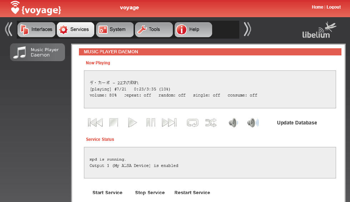Image resolution: width=350 pixels, height=202 pixels.
Task: Toggle repeat mode on
Action: coord(192,123)
